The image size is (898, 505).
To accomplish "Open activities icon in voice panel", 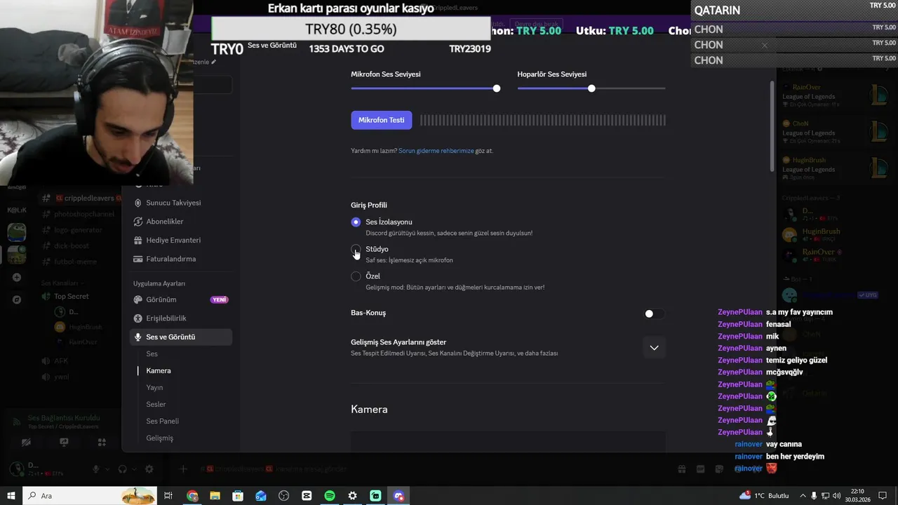I will click(102, 443).
